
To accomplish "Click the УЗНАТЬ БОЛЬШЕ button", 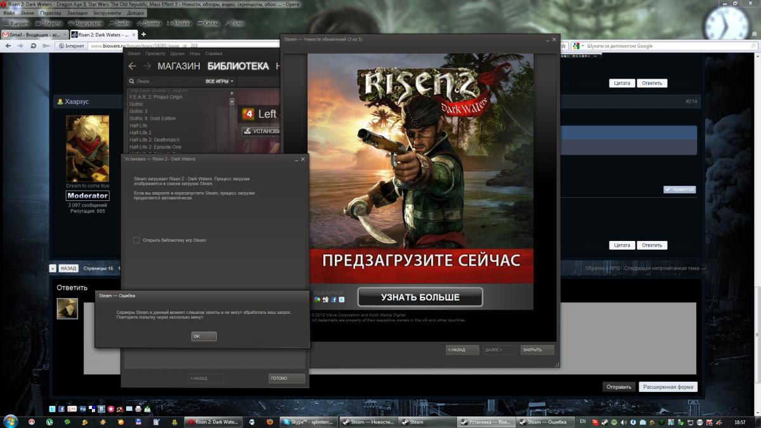I will (420, 297).
